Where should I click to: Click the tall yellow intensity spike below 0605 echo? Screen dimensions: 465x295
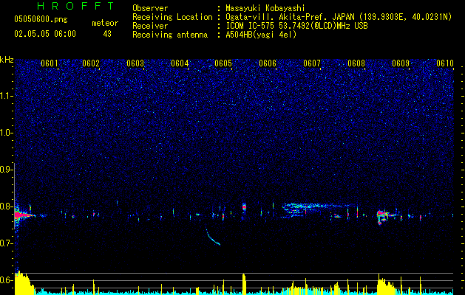point(244,284)
